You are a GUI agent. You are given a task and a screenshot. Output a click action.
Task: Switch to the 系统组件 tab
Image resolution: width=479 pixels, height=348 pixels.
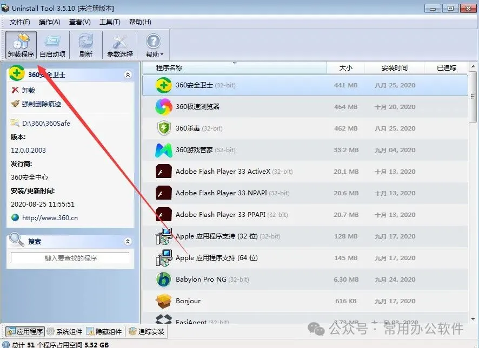pos(64,331)
